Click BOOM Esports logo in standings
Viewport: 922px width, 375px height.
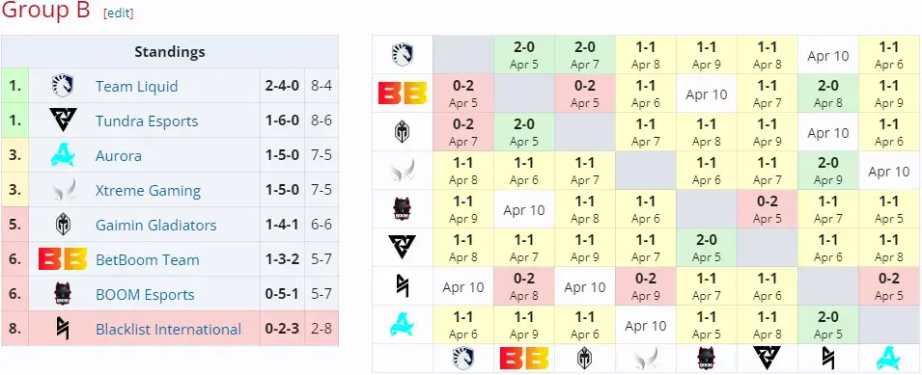(x=63, y=294)
